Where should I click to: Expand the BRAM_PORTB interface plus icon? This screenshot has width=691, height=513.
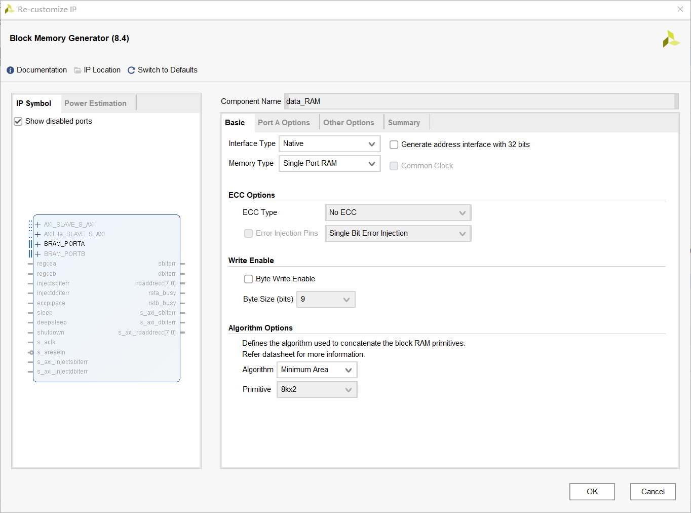pyautogui.click(x=38, y=254)
